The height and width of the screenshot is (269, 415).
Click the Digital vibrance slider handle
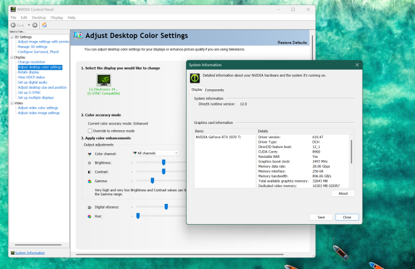tap(166, 207)
